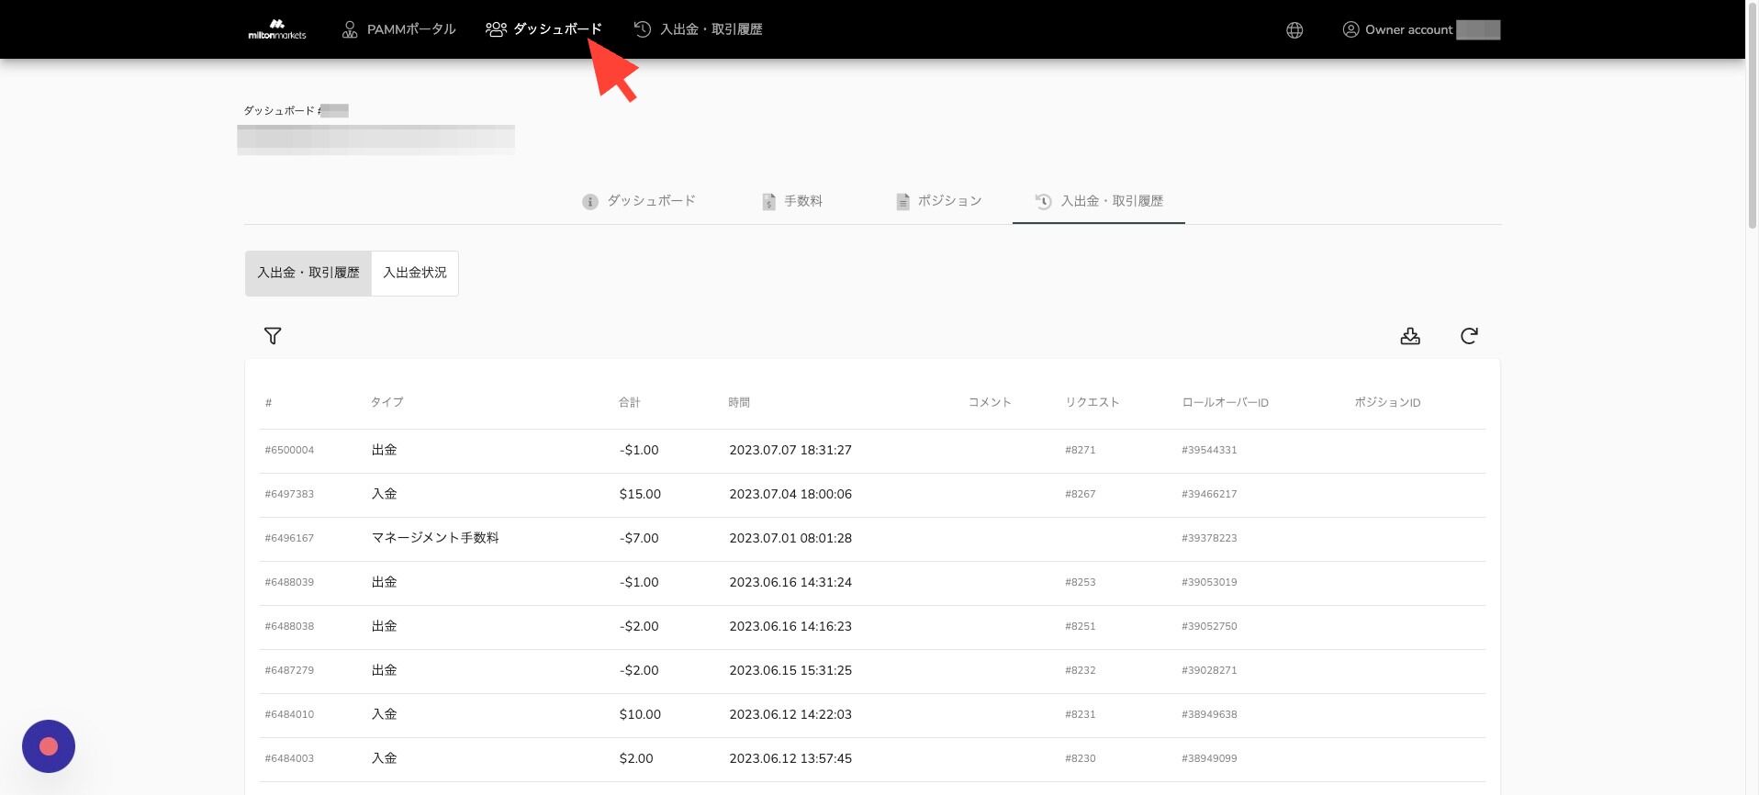Click rollover ID #39052750
Screen dimensions: 1759x795
[x=1209, y=626]
